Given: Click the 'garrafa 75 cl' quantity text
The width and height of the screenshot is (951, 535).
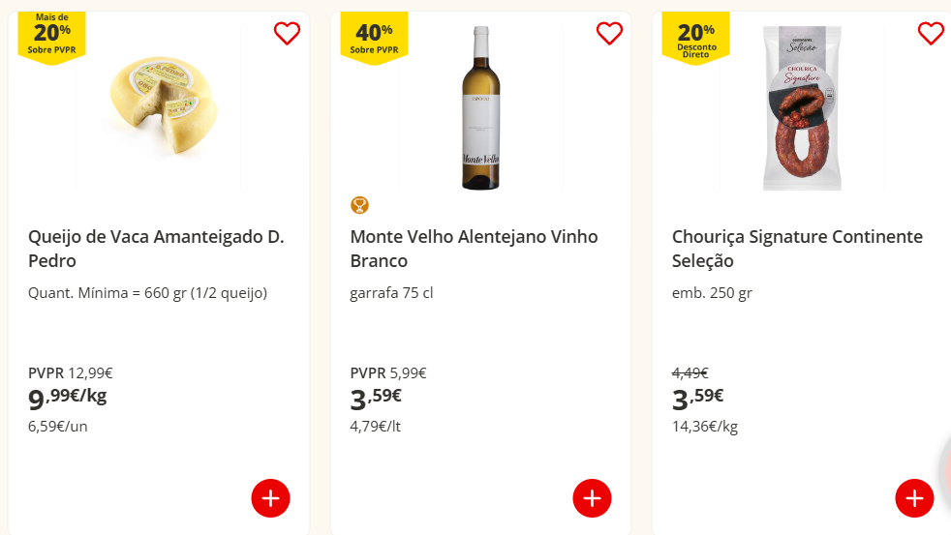Looking at the screenshot, I should (391, 292).
